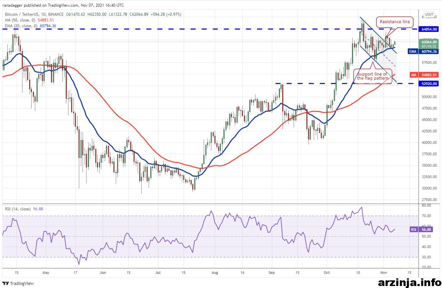Click the current price label 62064.89 on the axis
Viewport: 442px width, 288px height.
click(x=430, y=42)
